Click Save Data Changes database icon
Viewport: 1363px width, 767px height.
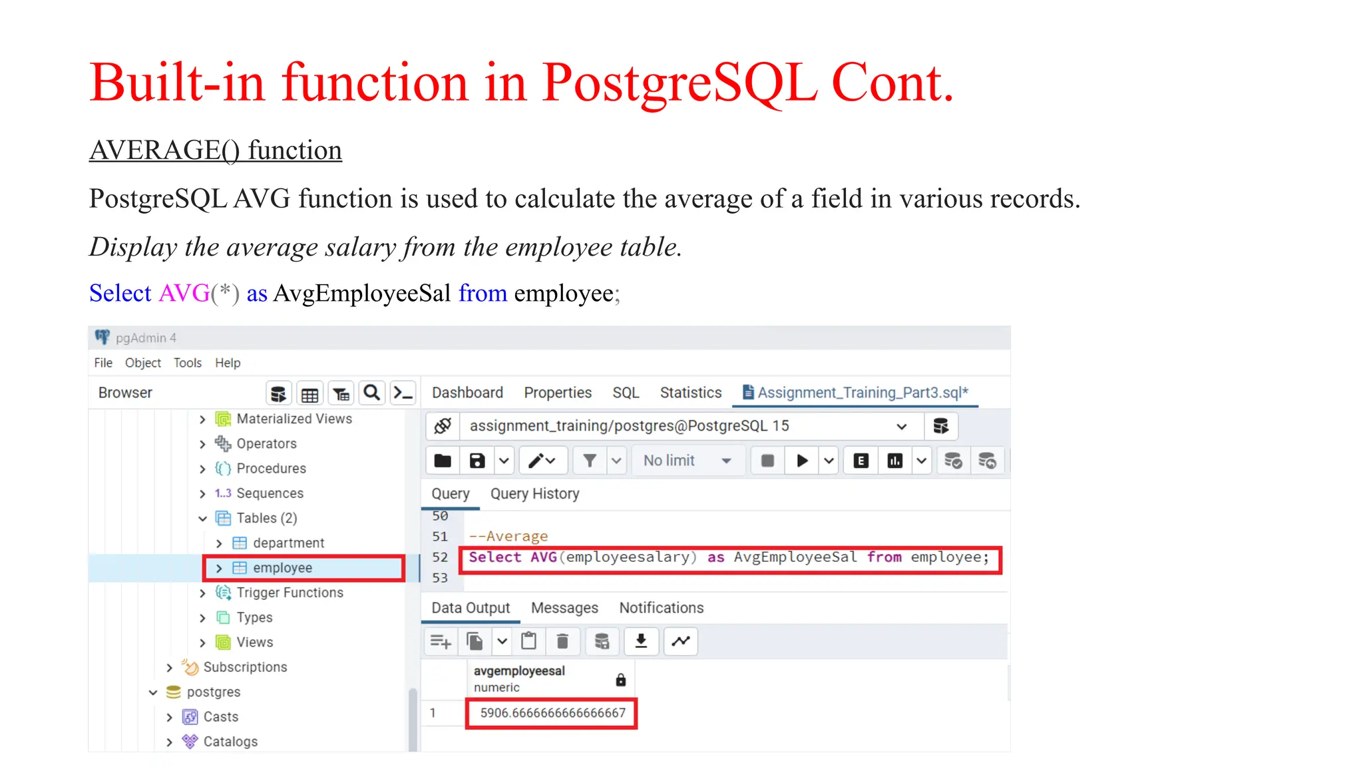(x=602, y=642)
